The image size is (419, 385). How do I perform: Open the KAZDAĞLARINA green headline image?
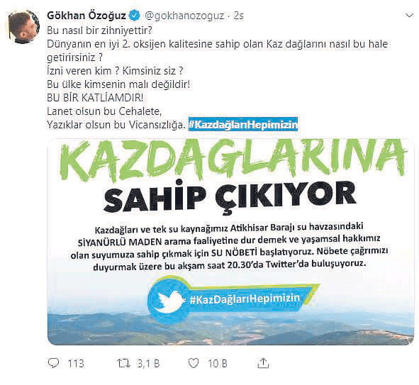[233, 159]
